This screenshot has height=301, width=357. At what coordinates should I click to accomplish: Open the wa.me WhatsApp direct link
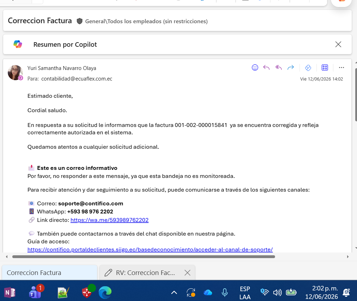click(x=109, y=220)
